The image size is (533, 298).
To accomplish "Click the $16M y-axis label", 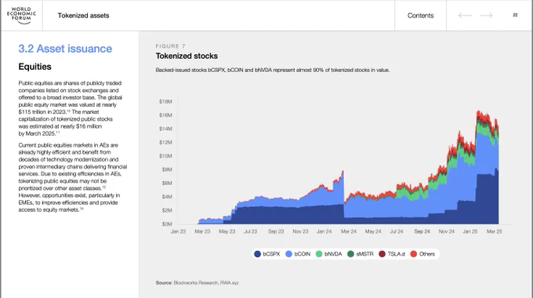I will (165, 115).
